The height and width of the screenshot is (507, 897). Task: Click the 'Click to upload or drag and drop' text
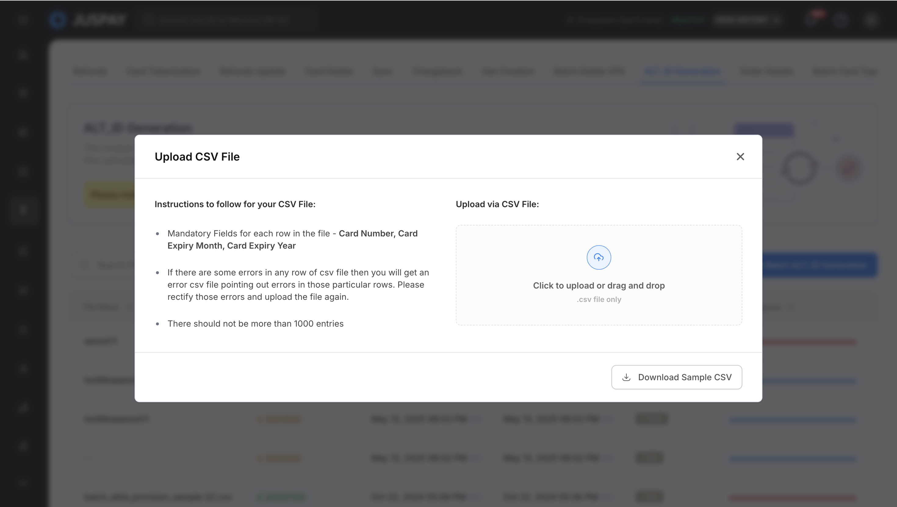(599, 285)
